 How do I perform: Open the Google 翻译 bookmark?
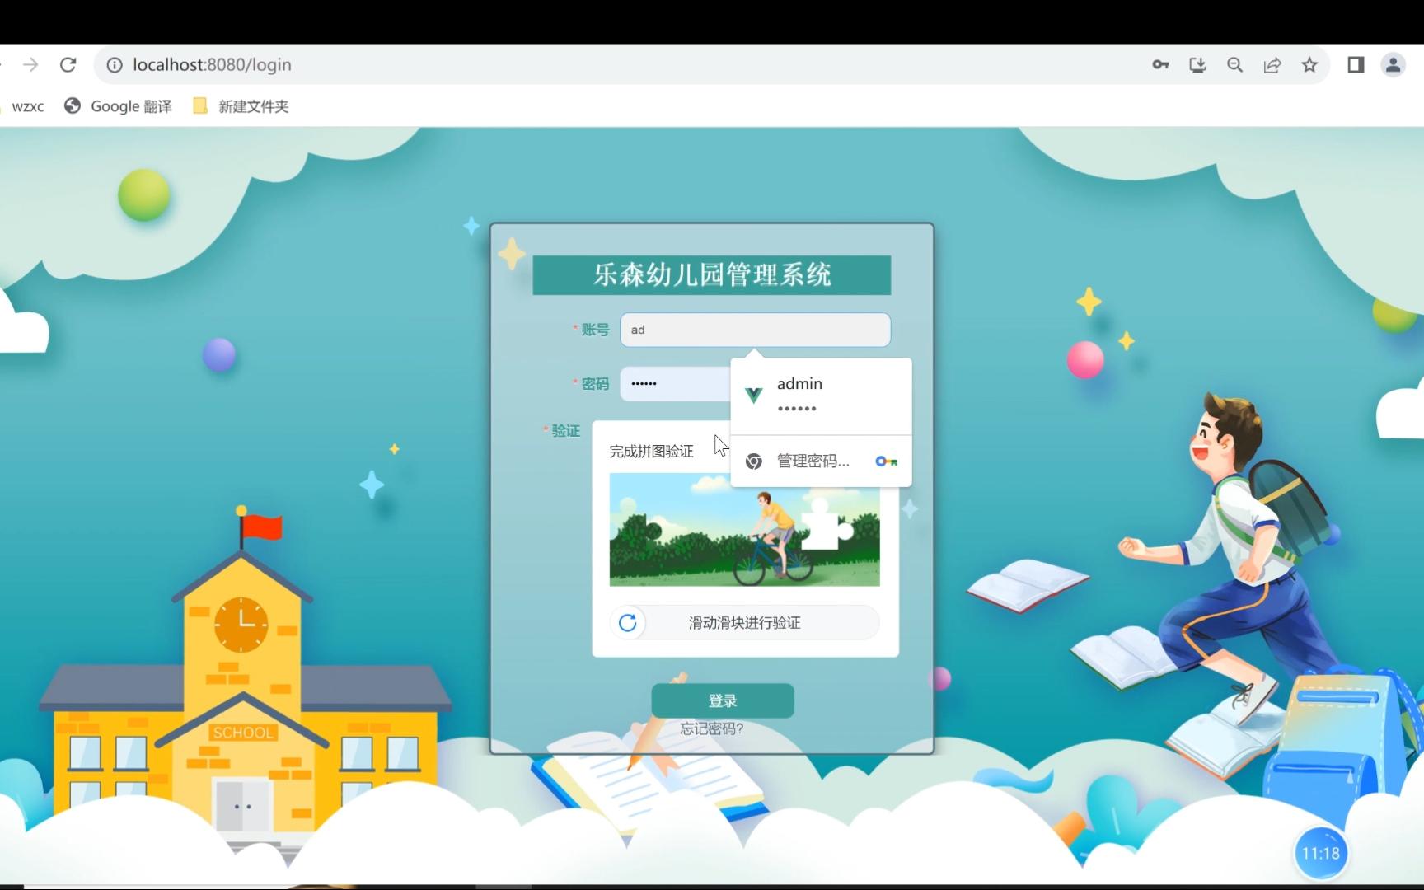[117, 105]
